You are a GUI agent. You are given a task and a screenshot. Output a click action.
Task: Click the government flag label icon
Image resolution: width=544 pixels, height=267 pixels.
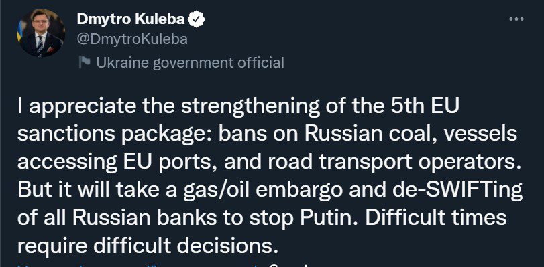pyautogui.click(x=85, y=62)
